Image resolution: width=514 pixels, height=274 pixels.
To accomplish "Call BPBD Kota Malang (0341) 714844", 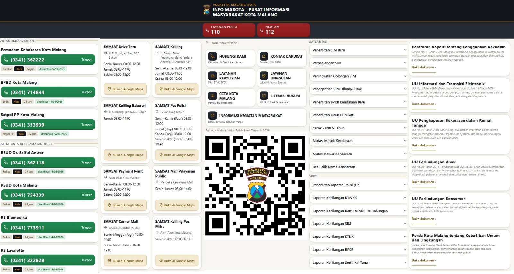I will pos(48,92).
